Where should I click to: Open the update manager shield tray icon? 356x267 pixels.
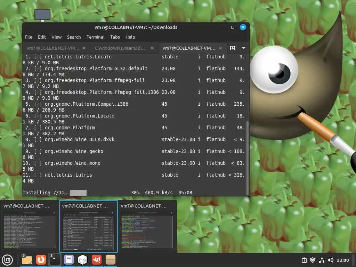(x=313, y=260)
